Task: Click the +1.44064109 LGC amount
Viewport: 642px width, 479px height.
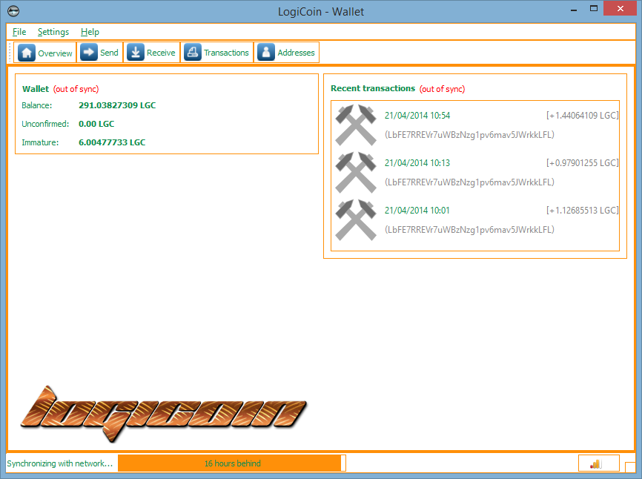Action: (x=582, y=116)
